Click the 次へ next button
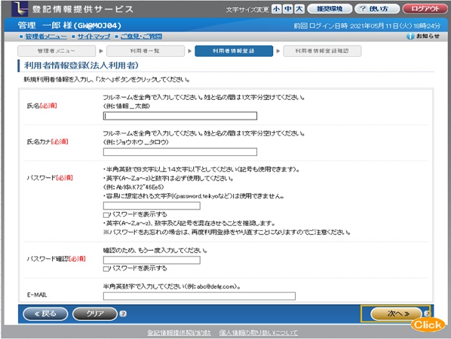Viewport: 451px width, 339px height. coord(396,314)
